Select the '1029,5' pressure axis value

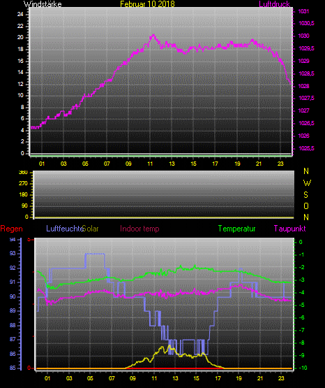tap(306, 48)
